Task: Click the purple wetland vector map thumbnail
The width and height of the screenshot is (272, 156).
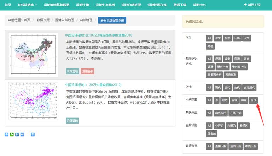Action: (33, 101)
